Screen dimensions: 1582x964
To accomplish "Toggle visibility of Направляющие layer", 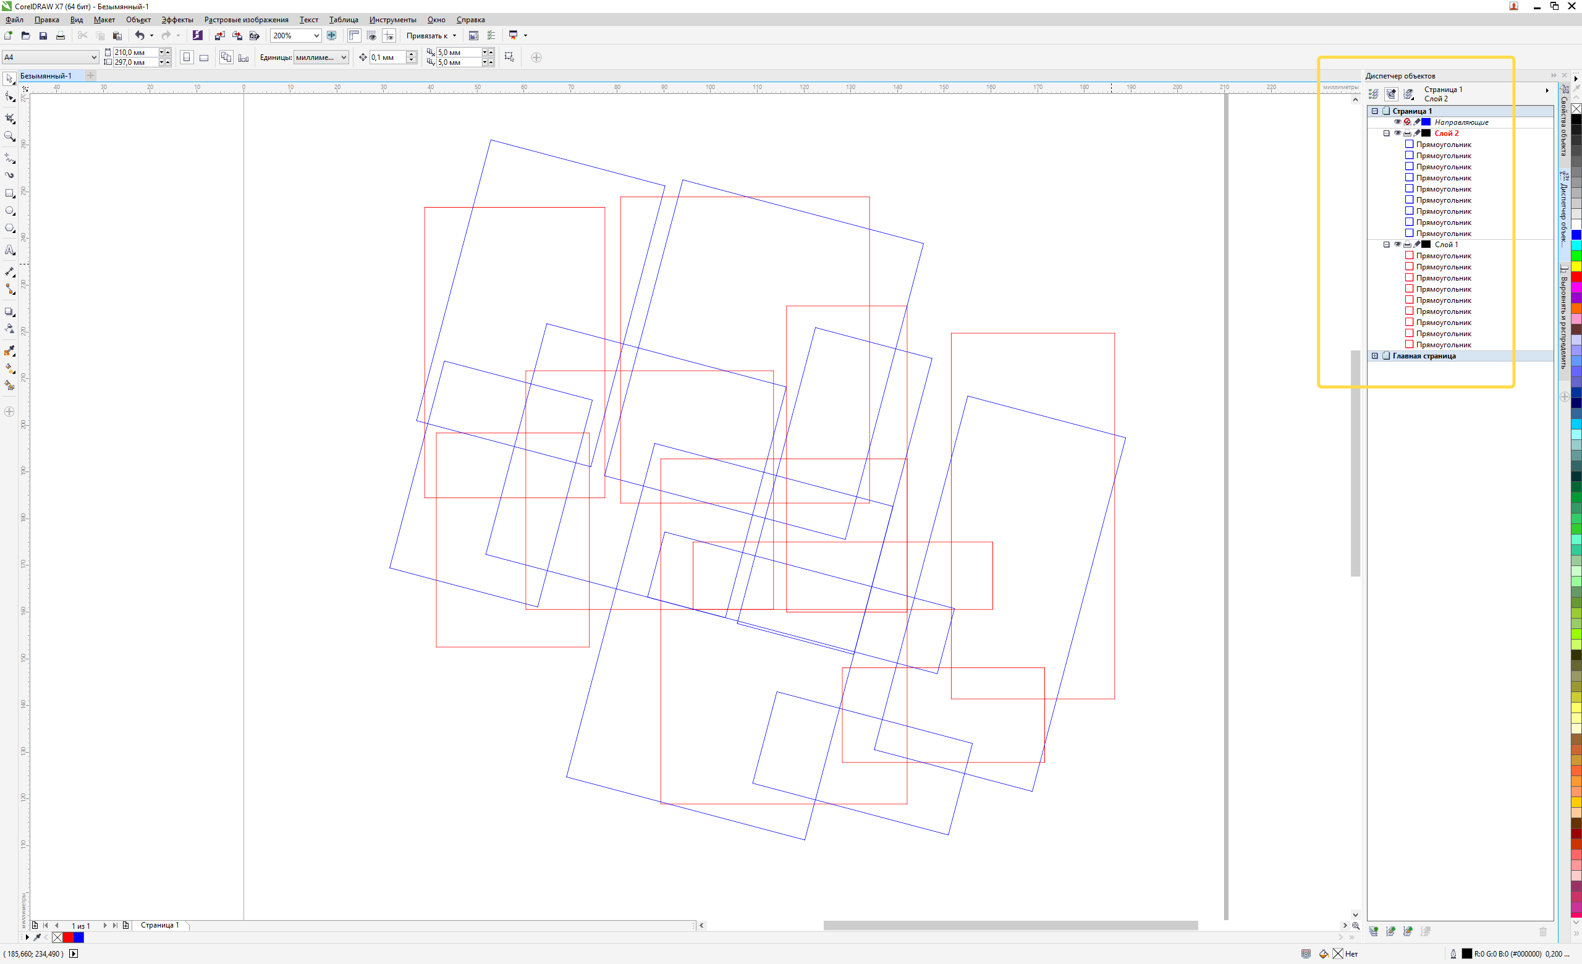I will tap(1397, 122).
